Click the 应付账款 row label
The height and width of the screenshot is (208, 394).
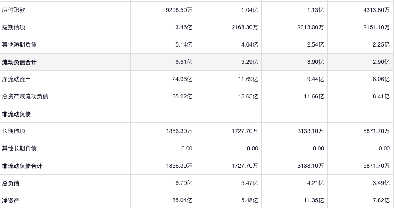(x=14, y=10)
